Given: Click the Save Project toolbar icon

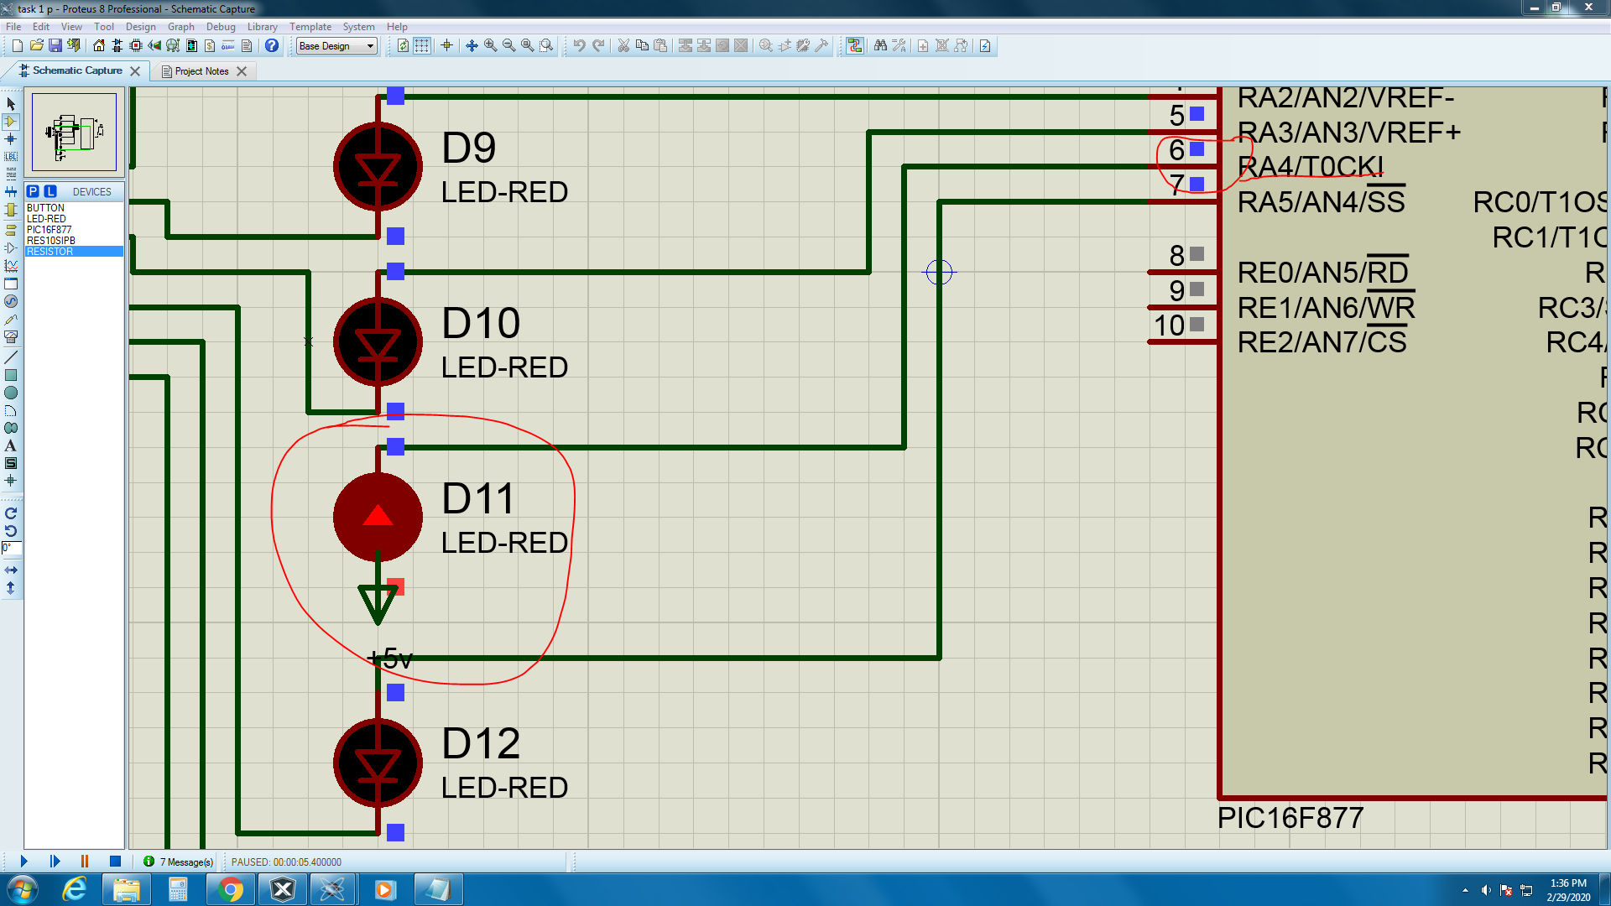Looking at the screenshot, I should pos(55,45).
